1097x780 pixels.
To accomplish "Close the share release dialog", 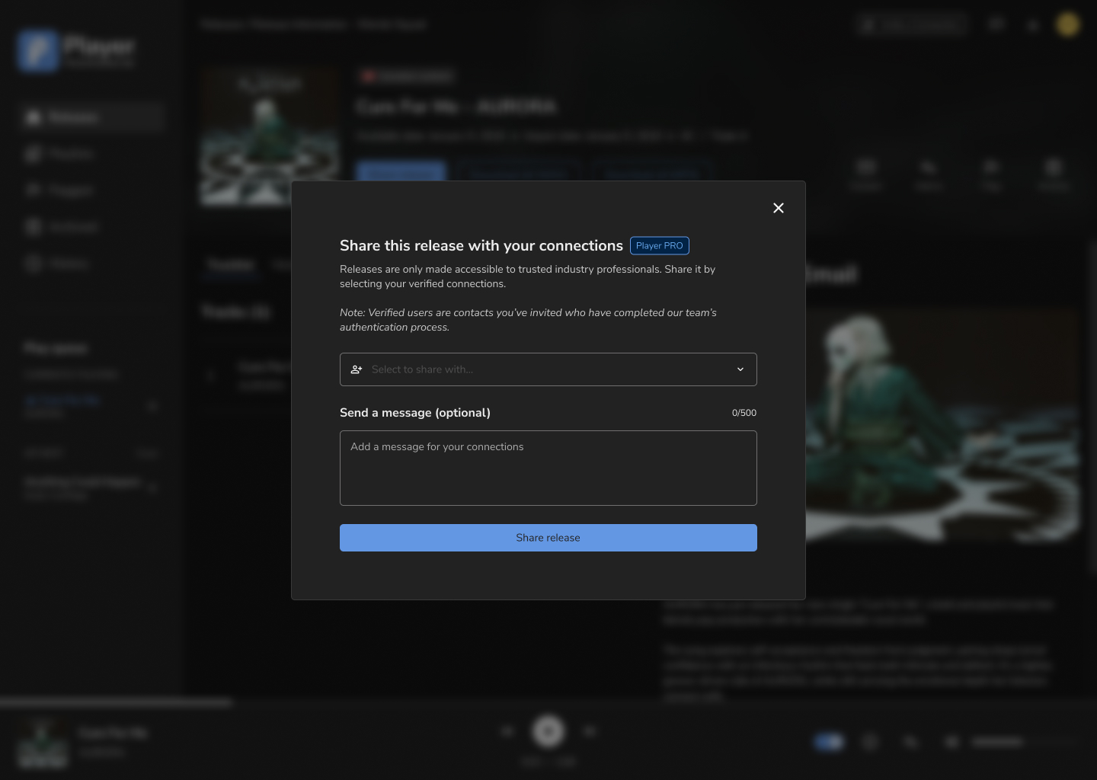I will click(x=778, y=208).
